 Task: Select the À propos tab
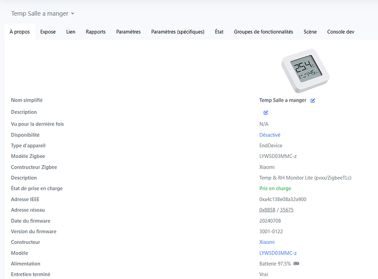coord(20,32)
